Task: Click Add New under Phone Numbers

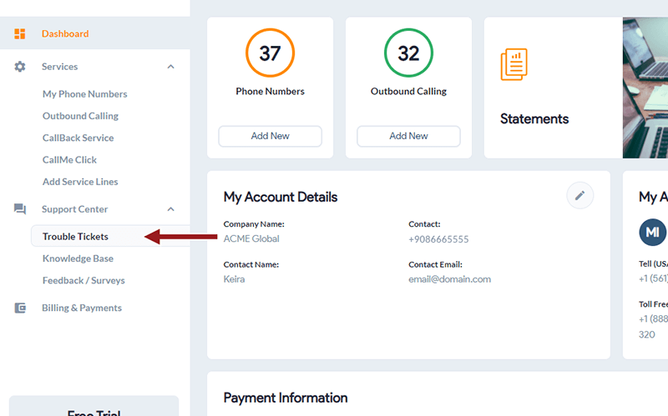Action: 270,136
